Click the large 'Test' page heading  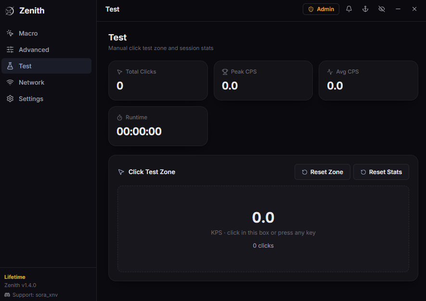click(117, 37)
